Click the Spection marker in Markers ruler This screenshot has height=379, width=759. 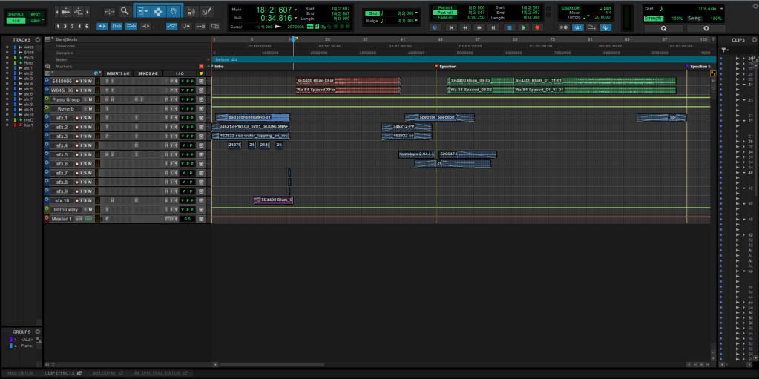pos(446,66)
